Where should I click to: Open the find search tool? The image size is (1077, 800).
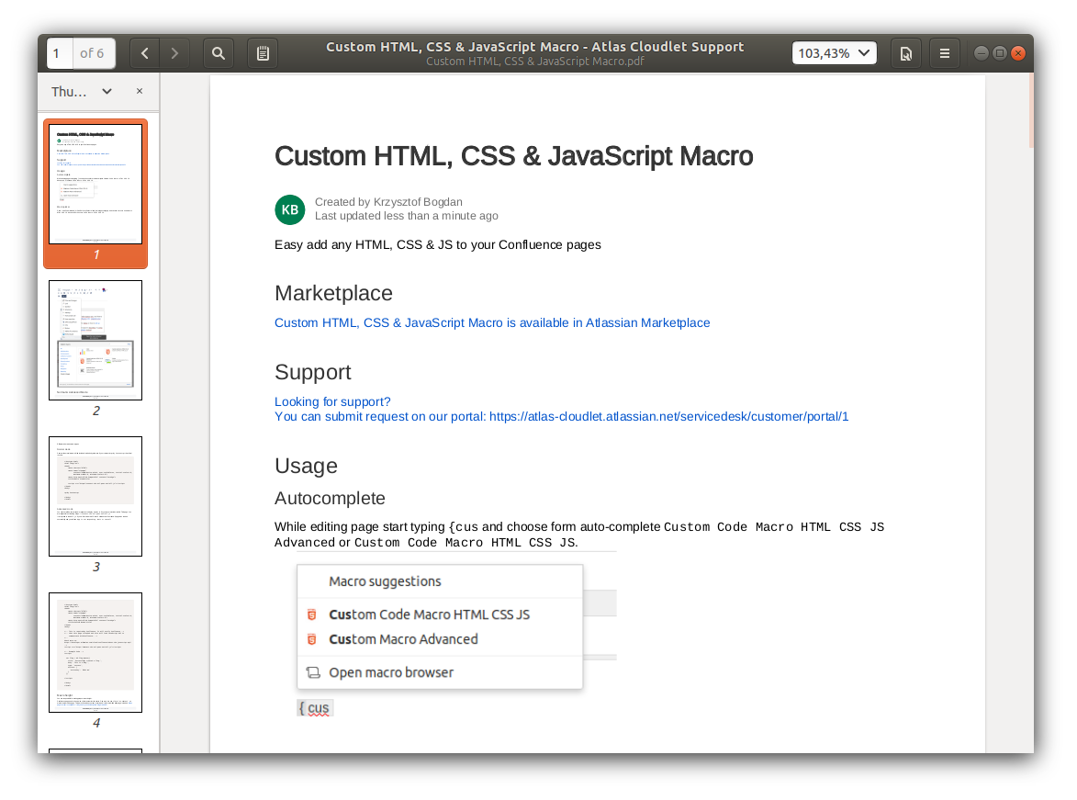tap(219, 53)
